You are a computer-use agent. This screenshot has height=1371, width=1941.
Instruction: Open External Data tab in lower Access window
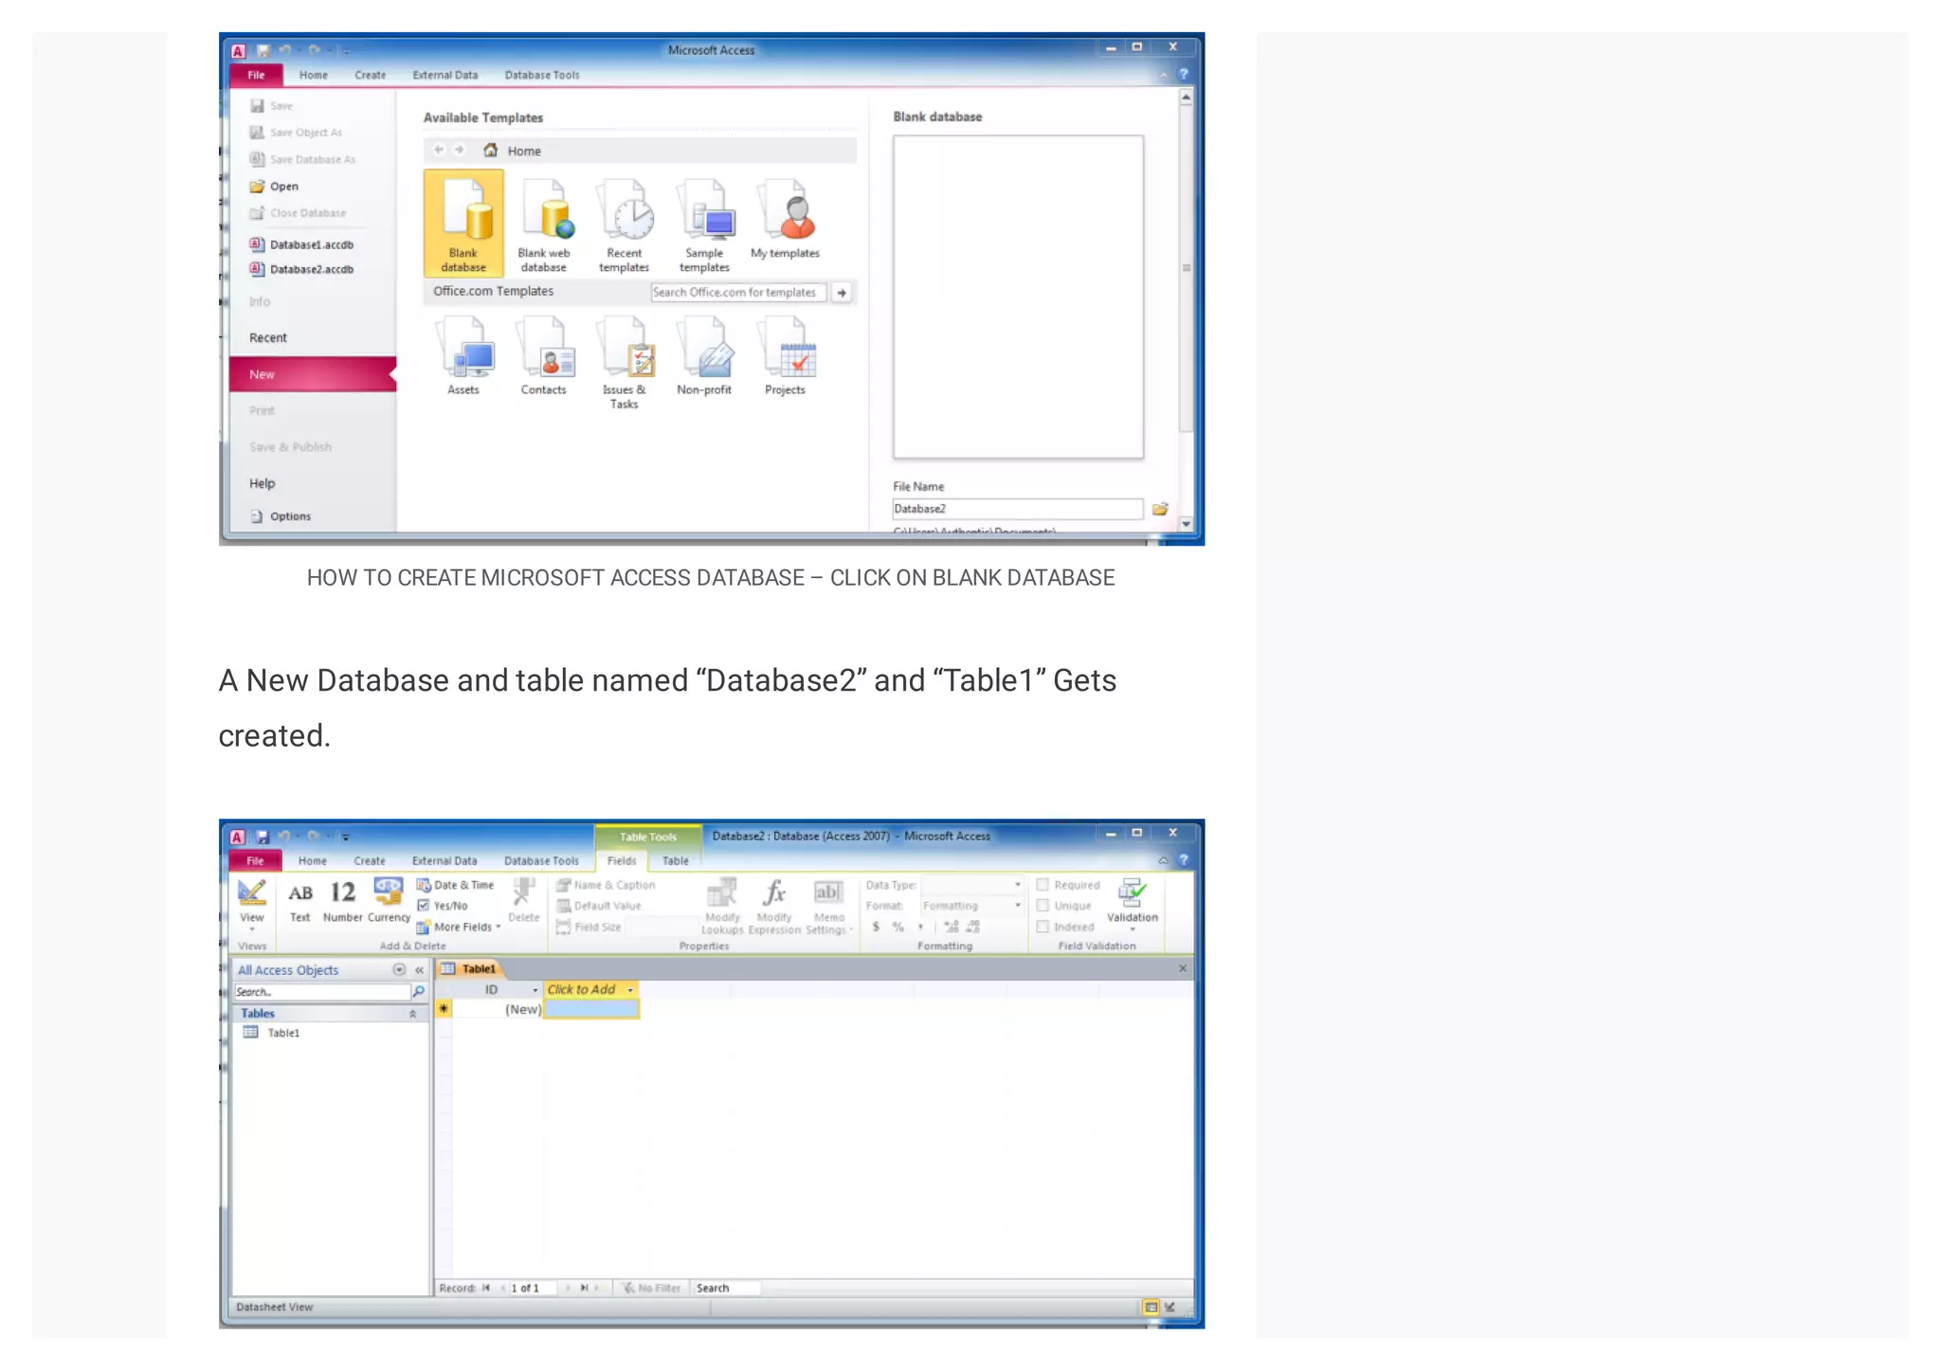444,861
